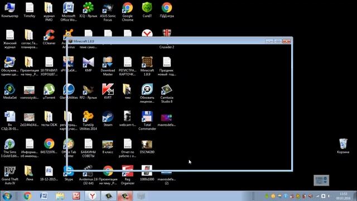
Task: Launch Grand Theft Auto IV shortcut
Action: coord(10,175)
